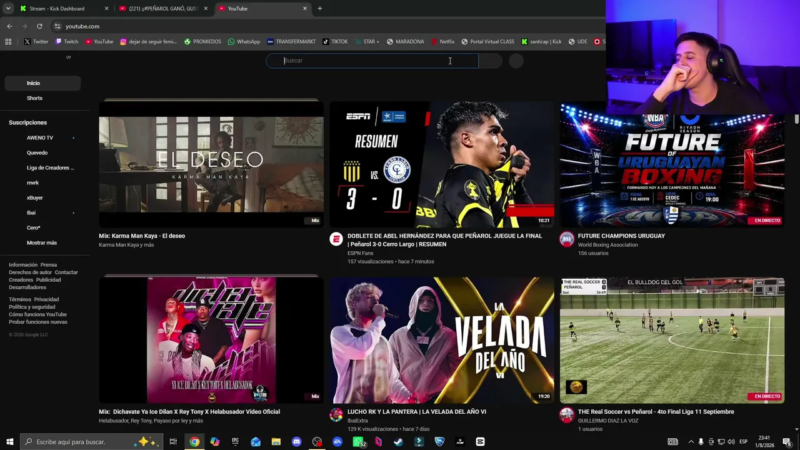
Task: Open the Chrome apps grid in bookmarks bar
Action: [x=8, y=42]
